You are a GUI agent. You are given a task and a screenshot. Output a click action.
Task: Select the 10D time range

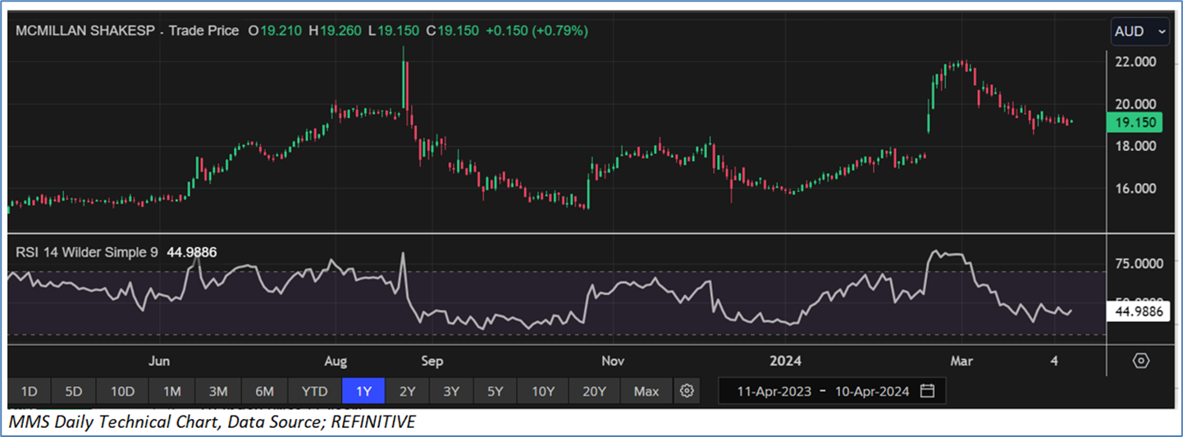(122, 391)
